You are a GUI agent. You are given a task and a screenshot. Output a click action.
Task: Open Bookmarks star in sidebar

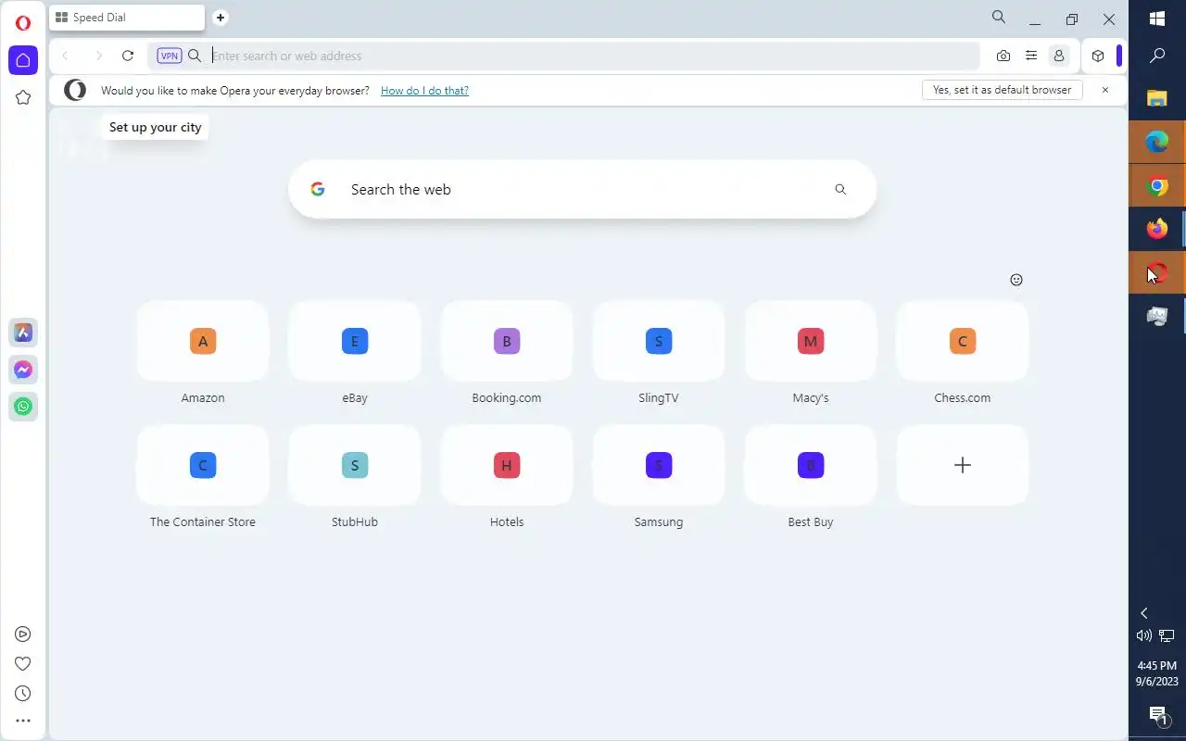click(23, 97)
